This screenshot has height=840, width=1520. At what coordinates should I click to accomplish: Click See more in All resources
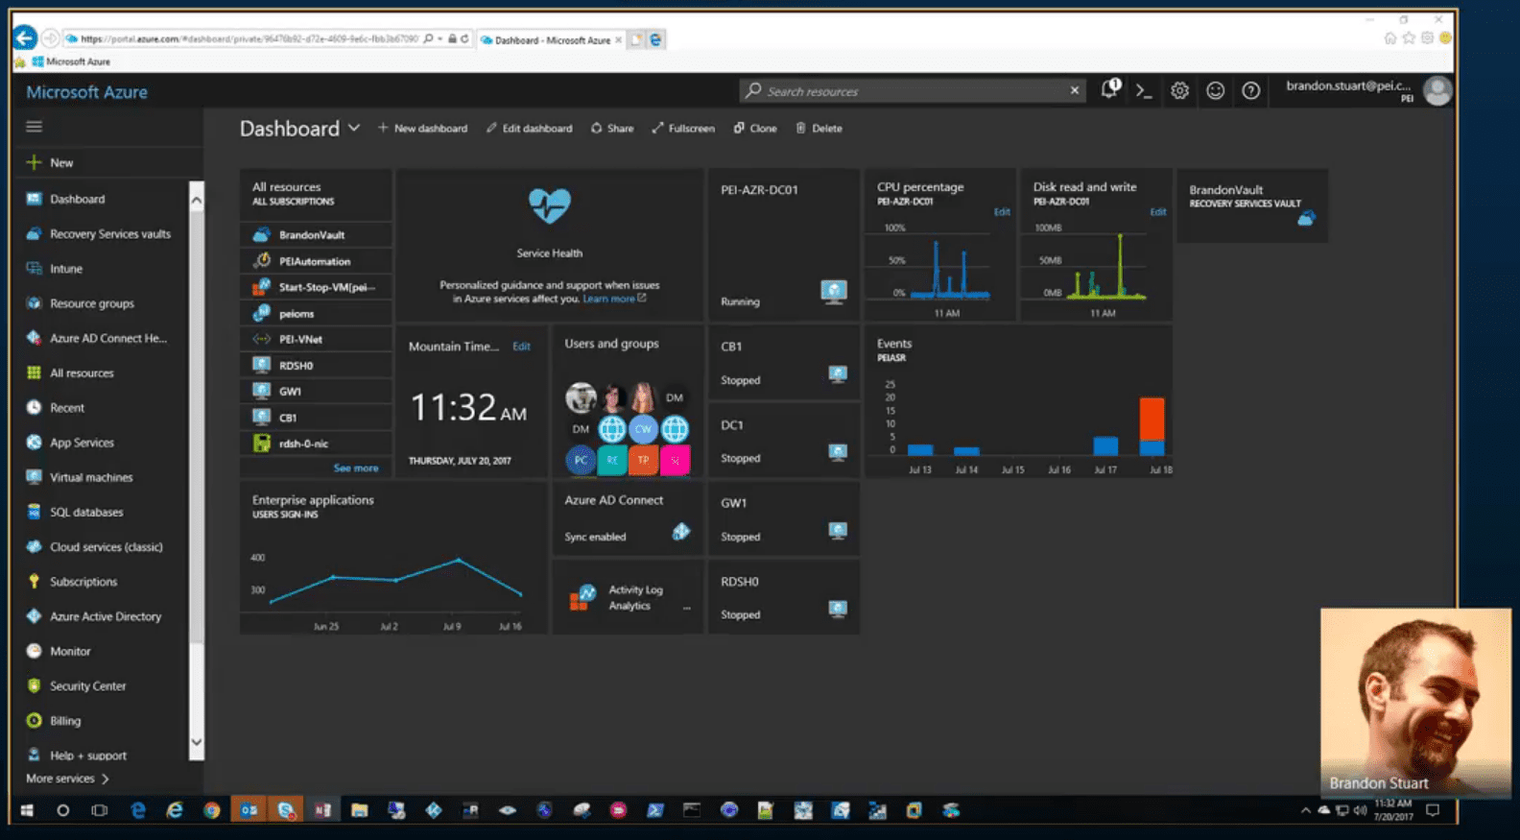click(356, 468)
